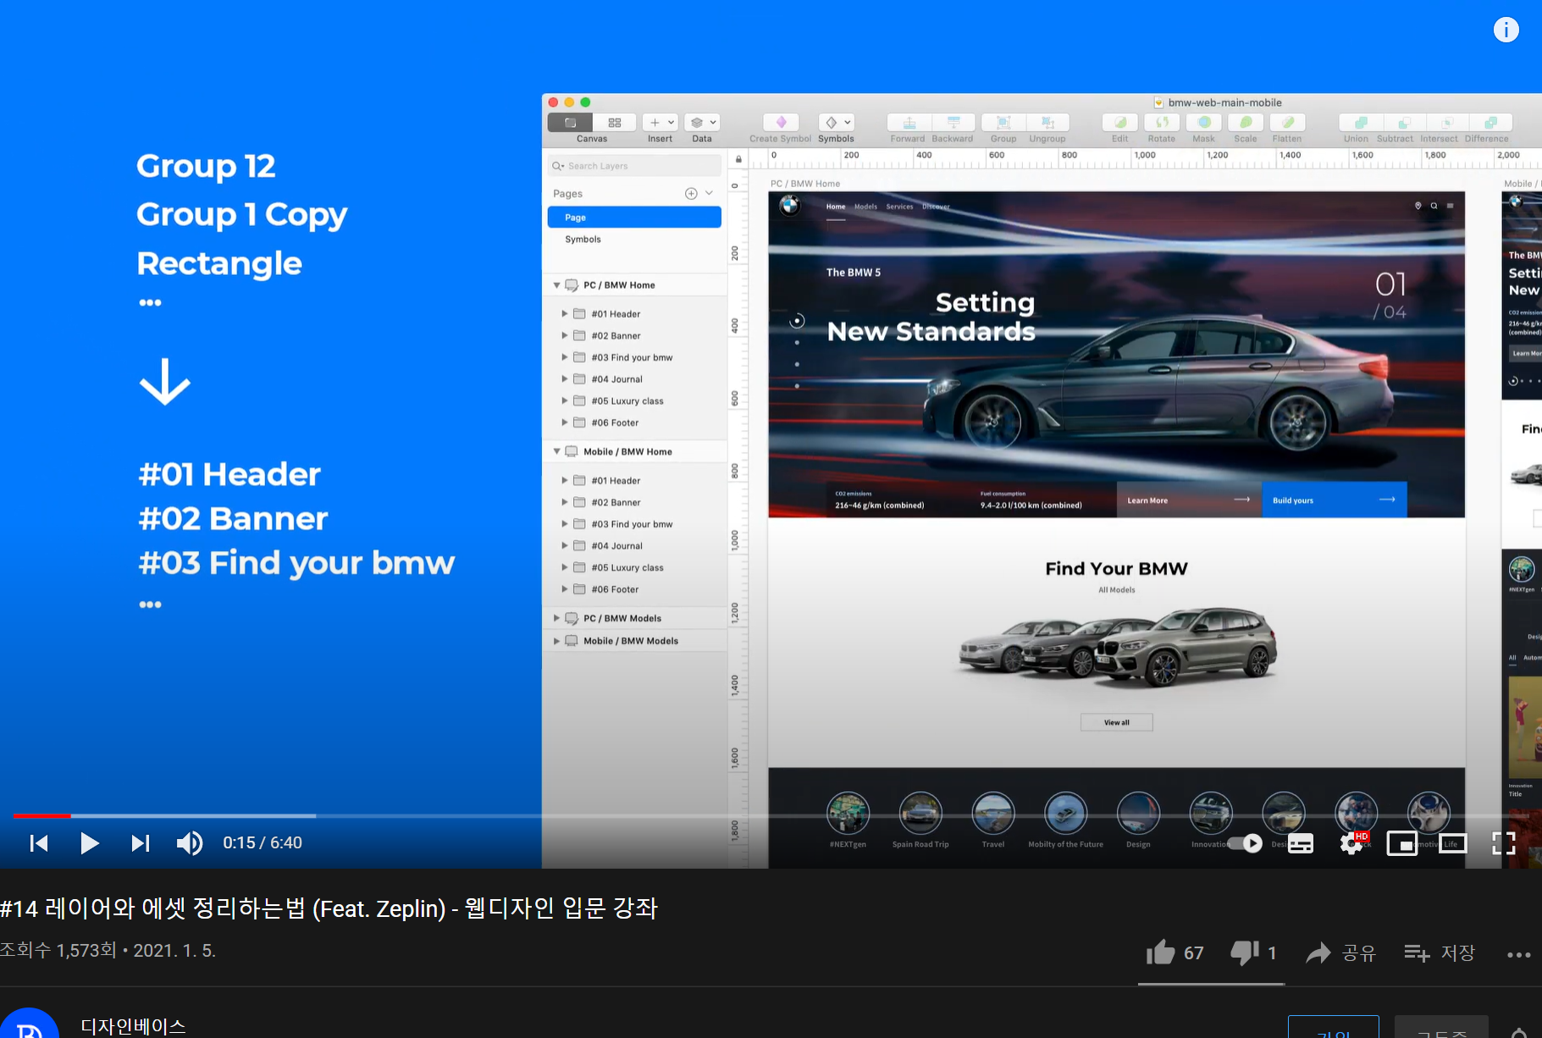Click Services in BMW design nav
This screenshot has height=1038, width=1542.
pyautogui.click(x=899, y=207)
